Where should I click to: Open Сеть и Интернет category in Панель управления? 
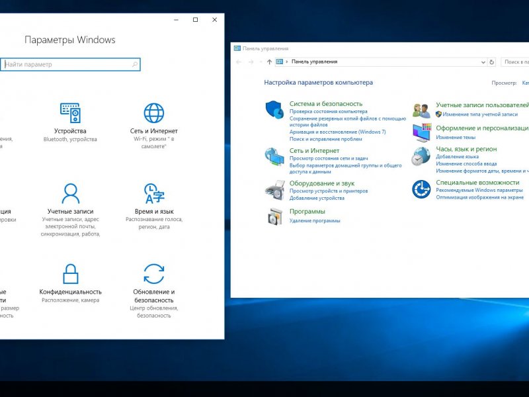(x=314, y=151)
